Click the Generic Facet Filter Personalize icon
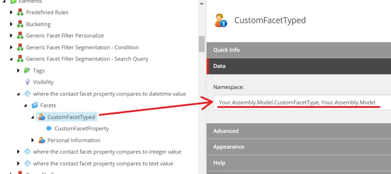Viewport: 391px width, 174px height. click(x=20, y=36)
